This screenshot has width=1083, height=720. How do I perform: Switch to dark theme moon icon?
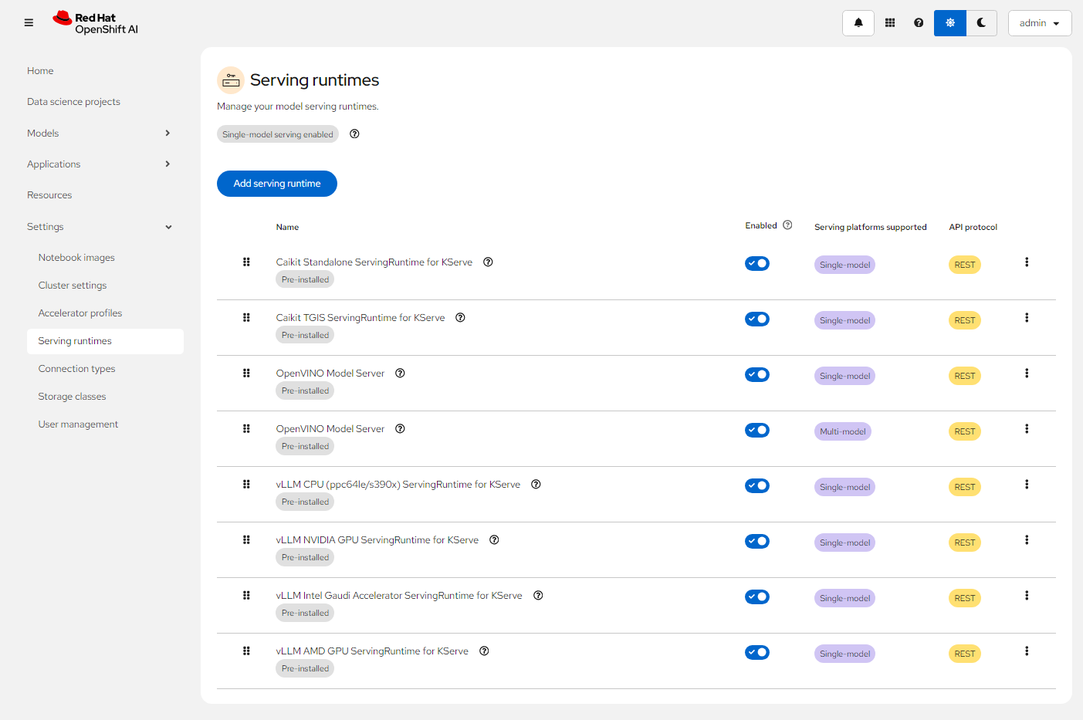click(x=982, y=23)
